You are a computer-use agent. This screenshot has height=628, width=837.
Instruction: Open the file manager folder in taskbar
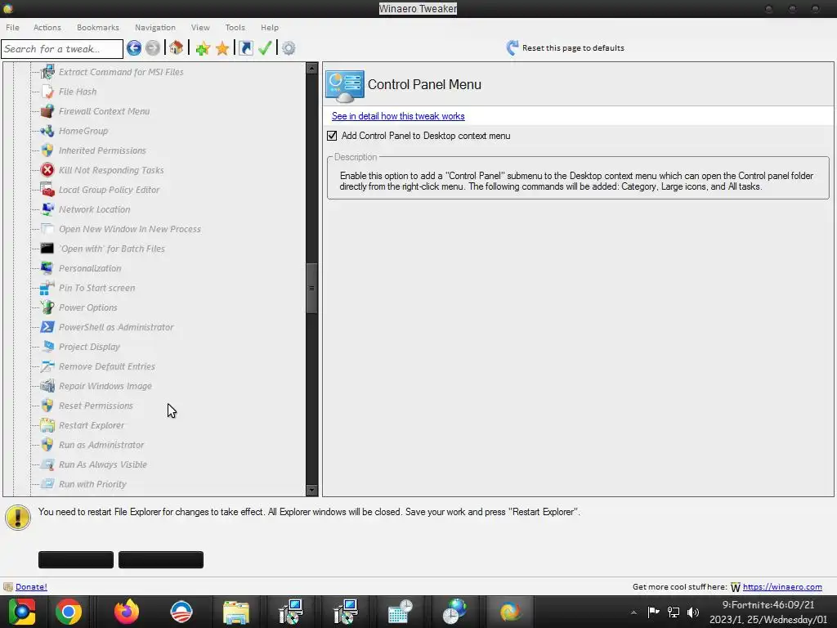click(236, 612)
